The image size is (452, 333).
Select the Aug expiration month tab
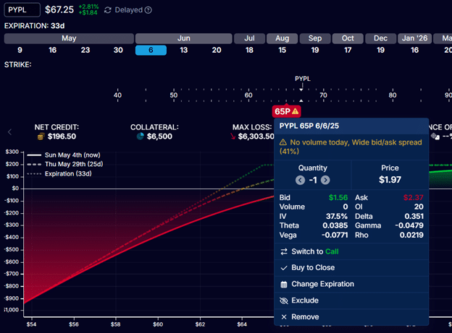282,38
